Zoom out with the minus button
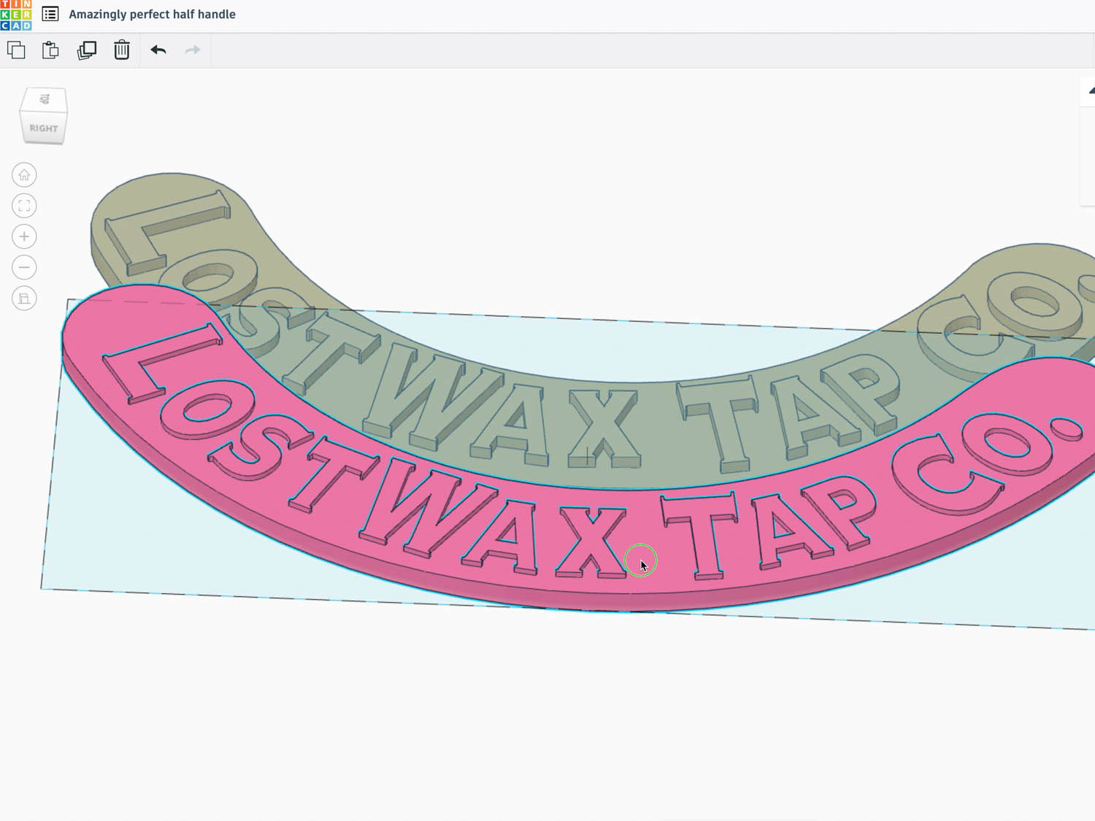 point(24,267)
